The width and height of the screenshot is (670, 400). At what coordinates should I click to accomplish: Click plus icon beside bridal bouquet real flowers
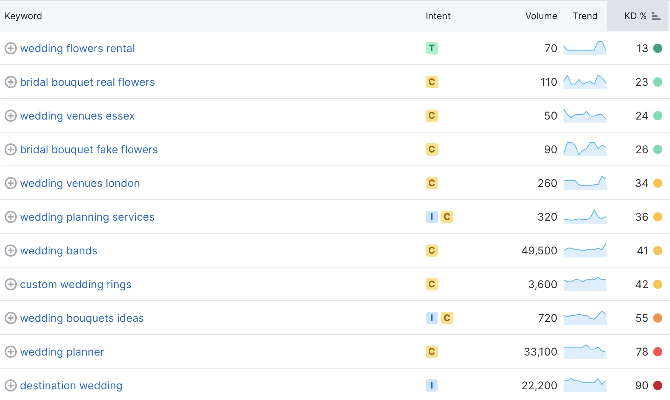tap(10, 82)
